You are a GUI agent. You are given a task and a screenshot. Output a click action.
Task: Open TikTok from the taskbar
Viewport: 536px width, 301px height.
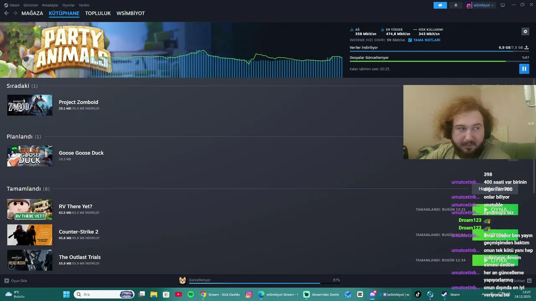coord(418,294)
